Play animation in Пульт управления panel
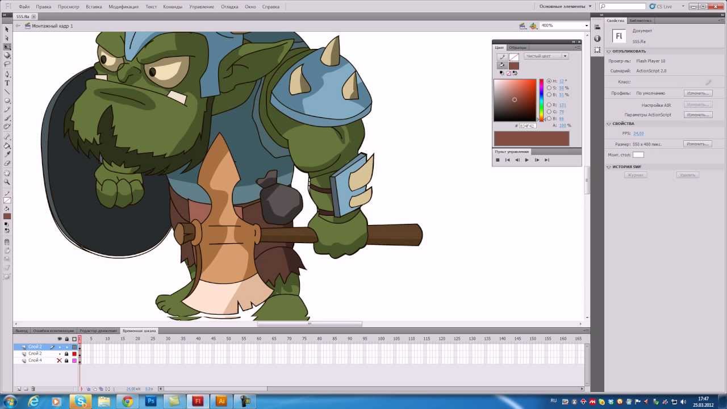The image size is (727, 409). click(x=527, y=160)
